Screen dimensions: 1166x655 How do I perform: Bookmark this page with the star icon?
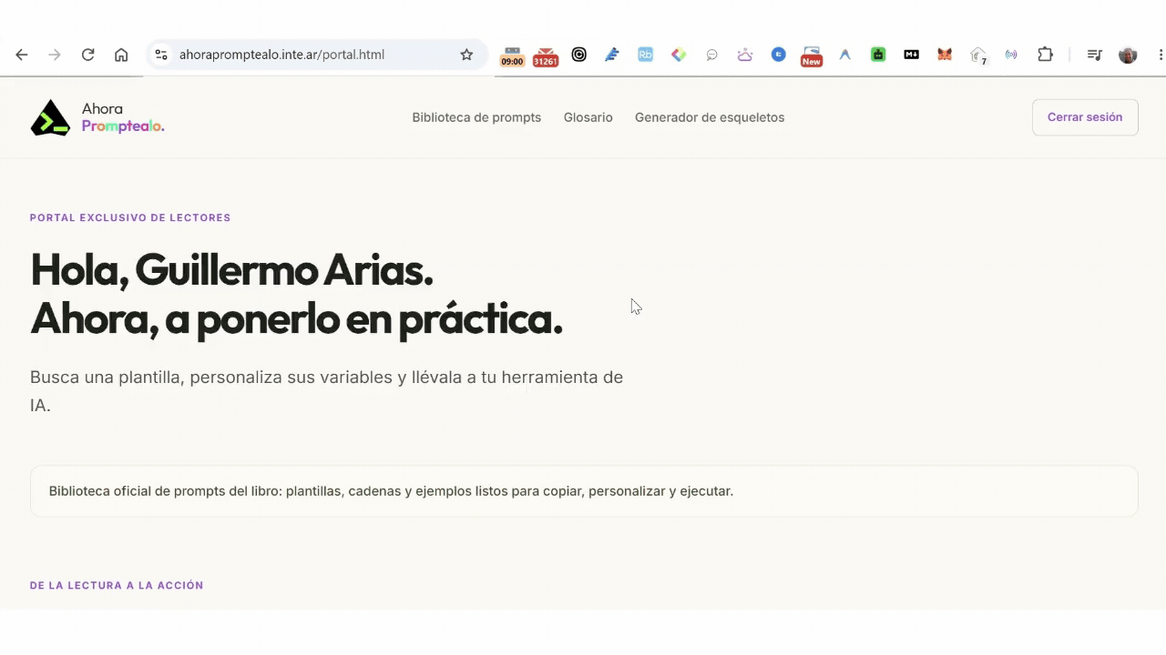click(x=466, y=55)
